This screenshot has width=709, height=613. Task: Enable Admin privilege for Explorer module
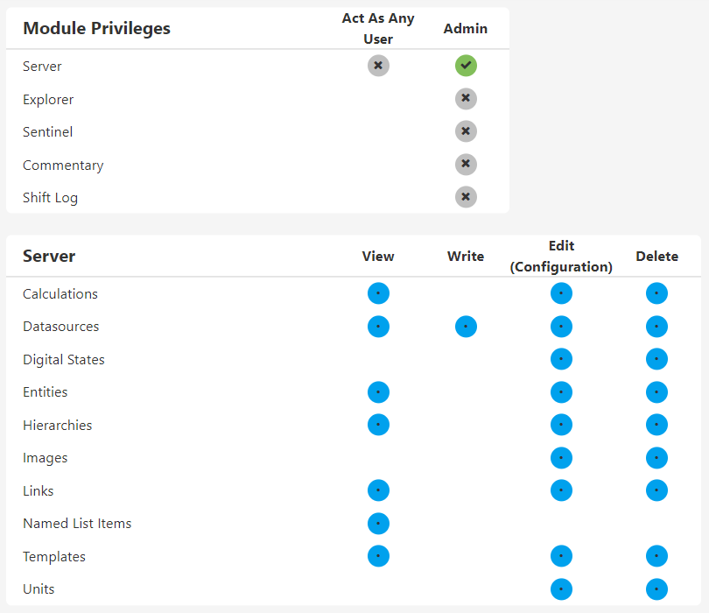466,99
